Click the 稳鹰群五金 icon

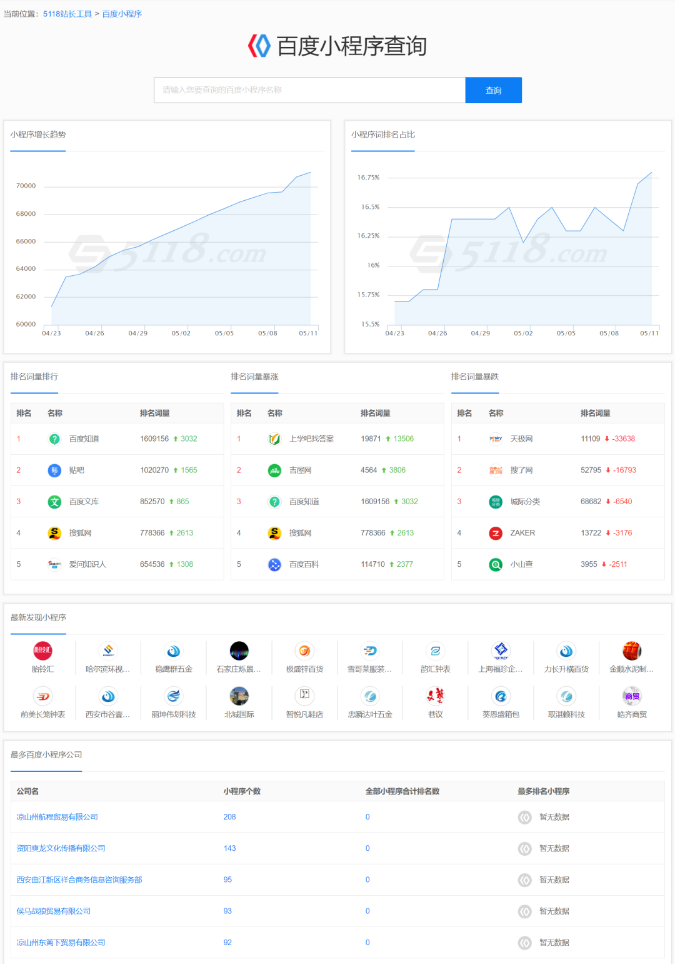click(174, 651)
